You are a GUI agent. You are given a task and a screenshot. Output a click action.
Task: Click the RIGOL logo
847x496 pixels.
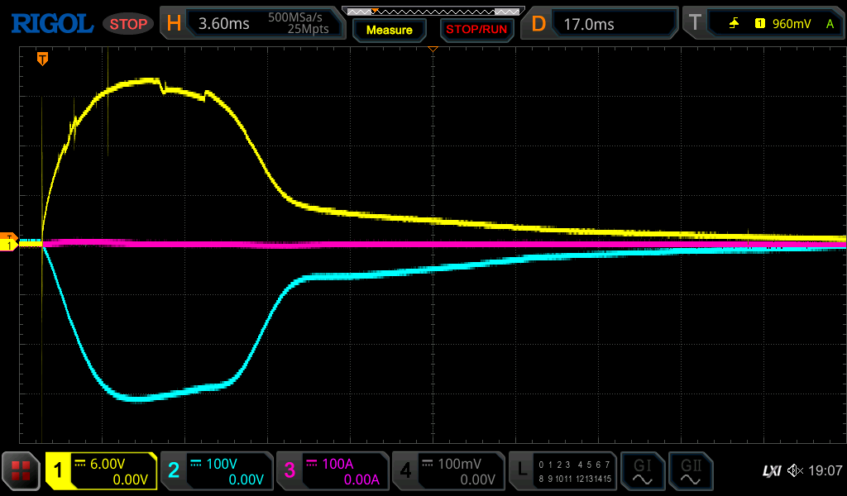point(51,24)
